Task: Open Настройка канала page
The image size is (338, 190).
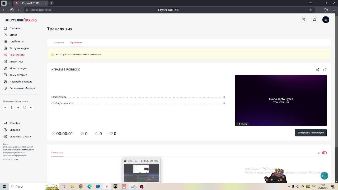Action: point(18,82)
